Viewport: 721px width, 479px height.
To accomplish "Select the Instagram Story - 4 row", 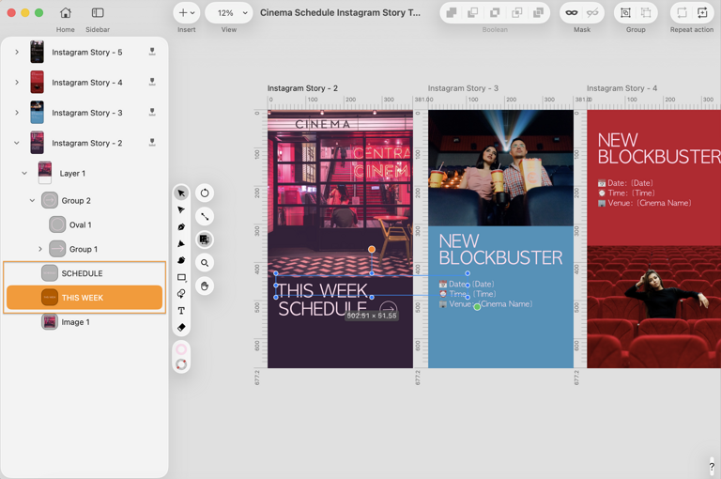I will coord(84,83).
